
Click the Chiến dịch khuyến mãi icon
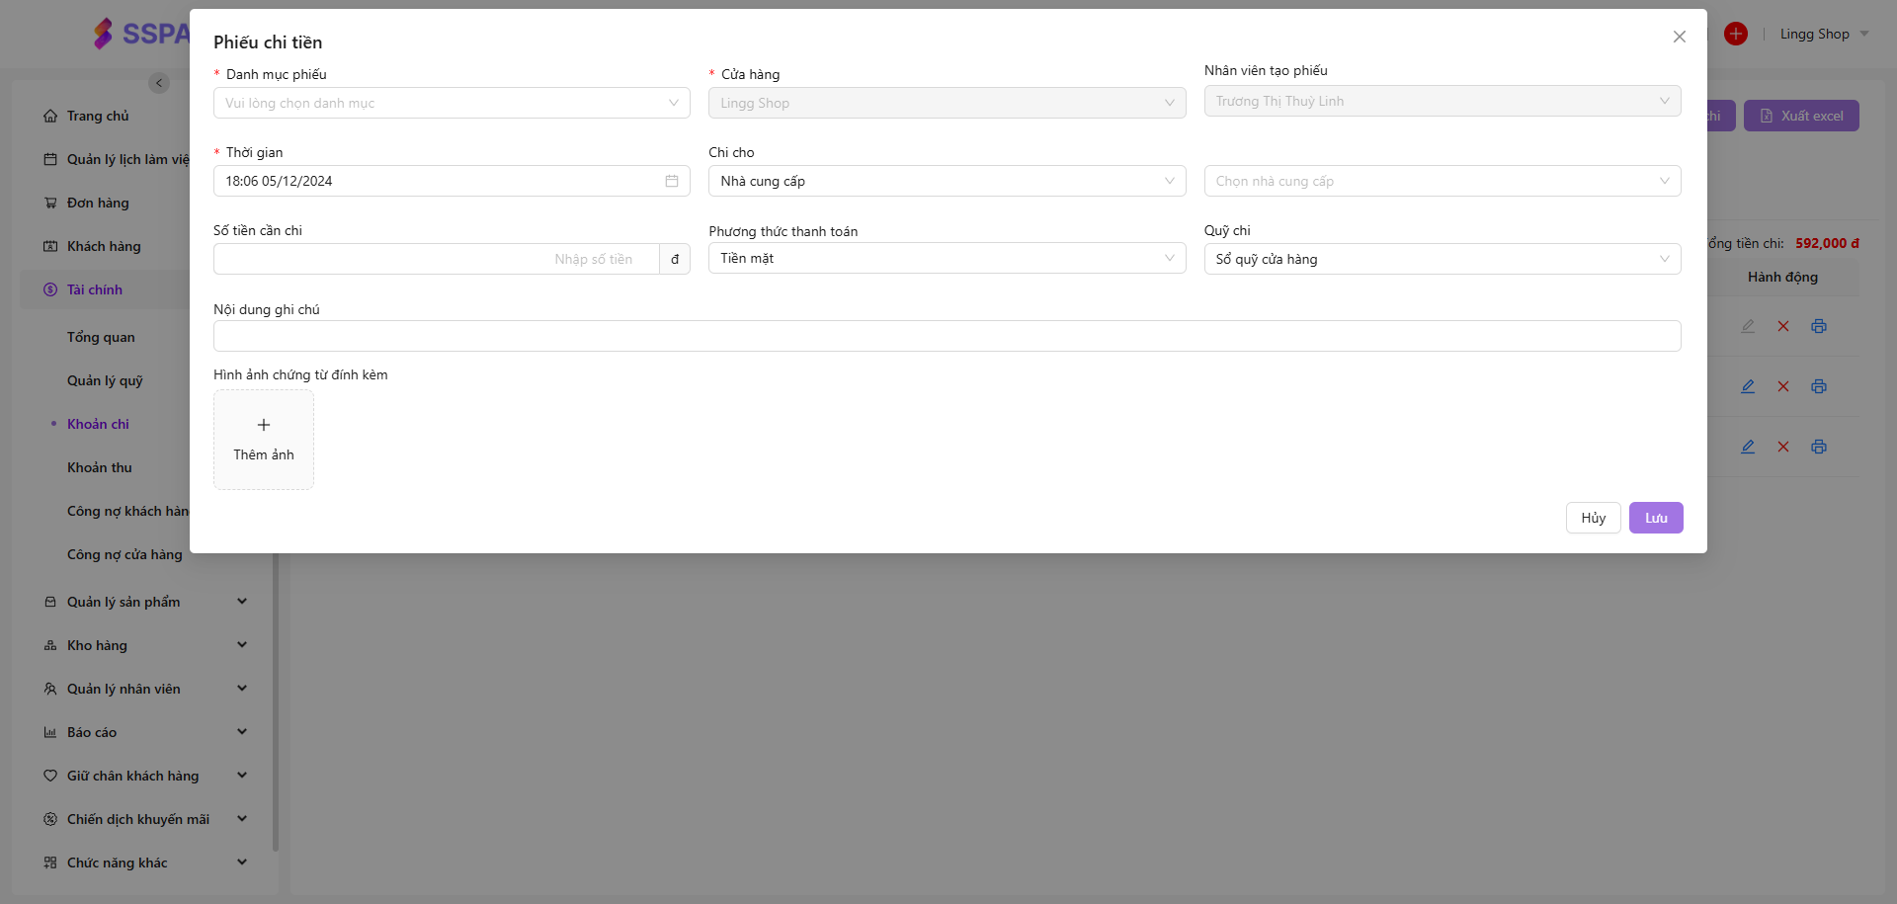tap(50, 819)
